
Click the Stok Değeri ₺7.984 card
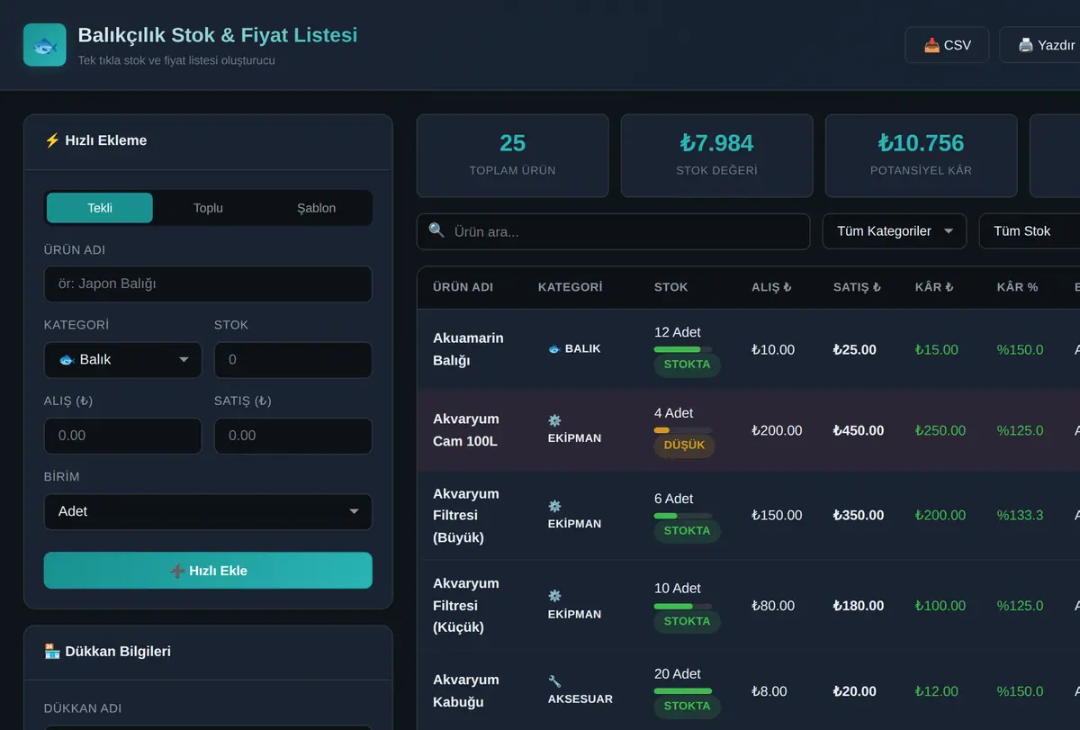(x=716, y=156)
